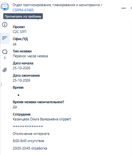This screenshot has height=155, width=132.
Task: Select the info details sidebar icon
Action: [5, 25]
